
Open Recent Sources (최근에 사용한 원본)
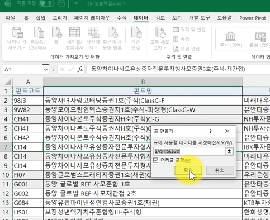point(112,38)
